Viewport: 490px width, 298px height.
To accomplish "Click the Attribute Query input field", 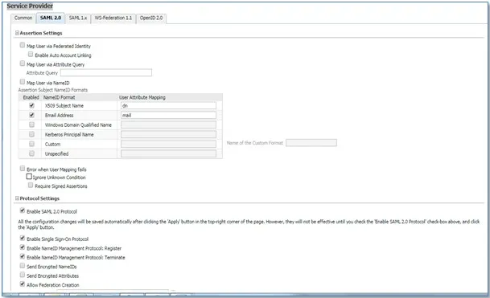I will [x=106, y=73].
